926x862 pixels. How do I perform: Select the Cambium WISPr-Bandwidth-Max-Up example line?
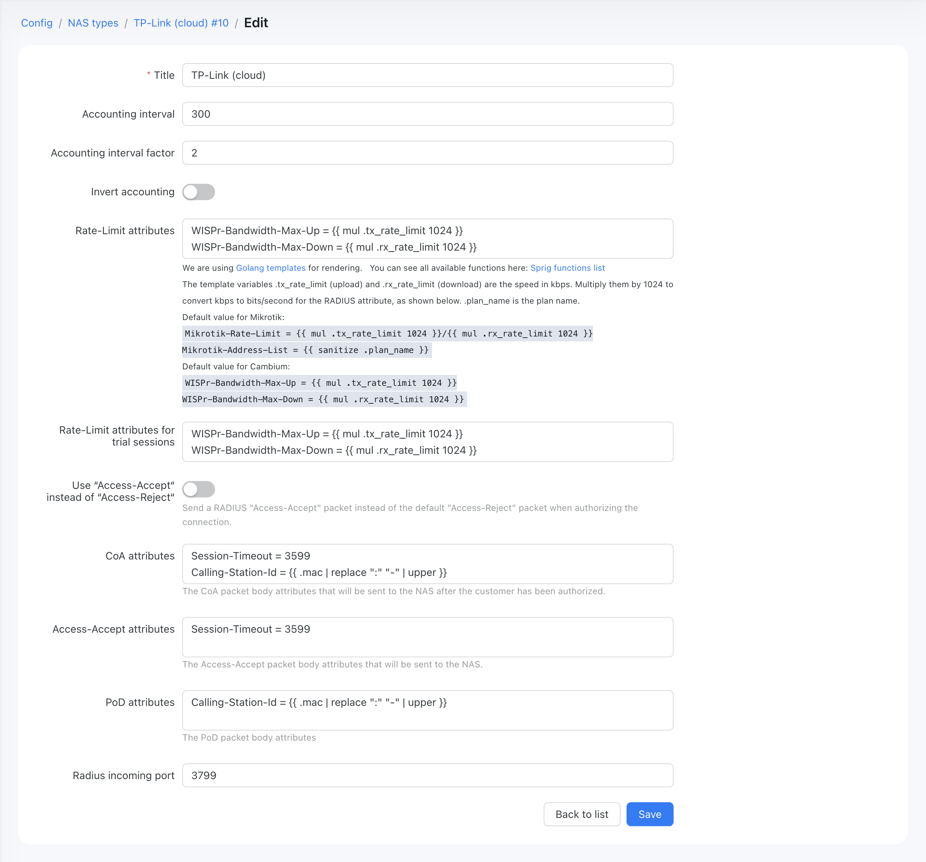(320, 383)
